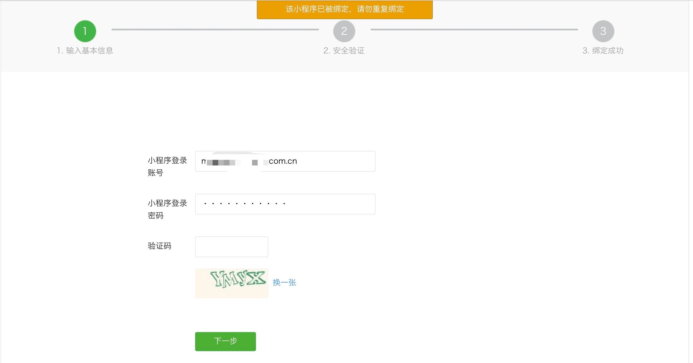The width and height of the screenshot is (693, 363).
Task: Click progress line between steps 1 and 2
Action: (215, 29)
